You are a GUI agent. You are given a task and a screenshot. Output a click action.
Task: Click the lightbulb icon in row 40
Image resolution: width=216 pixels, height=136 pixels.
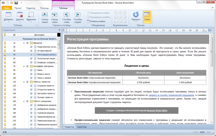pos(5,54)
